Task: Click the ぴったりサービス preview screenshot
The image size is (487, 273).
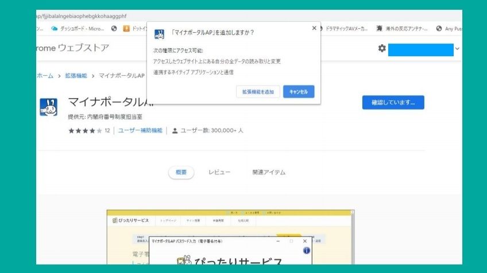Action: (x=230, y=238)
